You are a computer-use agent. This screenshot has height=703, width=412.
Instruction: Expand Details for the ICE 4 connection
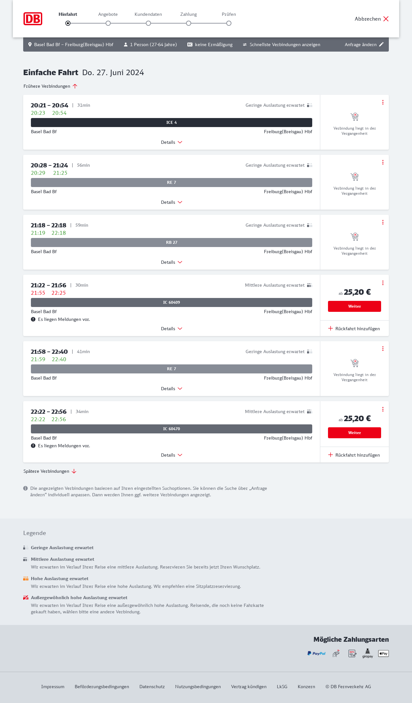[172, 142]
